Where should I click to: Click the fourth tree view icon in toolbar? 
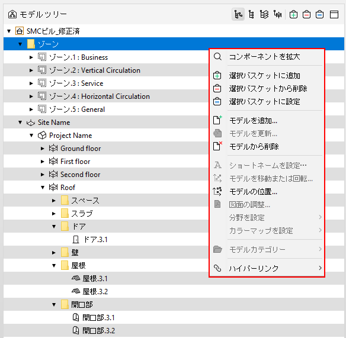tap(278, 15)
